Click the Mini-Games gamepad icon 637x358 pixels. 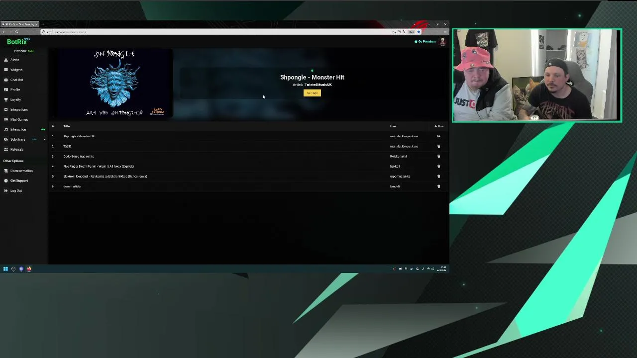5,119
